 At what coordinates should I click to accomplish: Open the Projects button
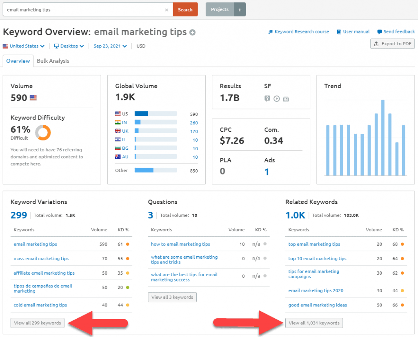[x=220, y=10]
